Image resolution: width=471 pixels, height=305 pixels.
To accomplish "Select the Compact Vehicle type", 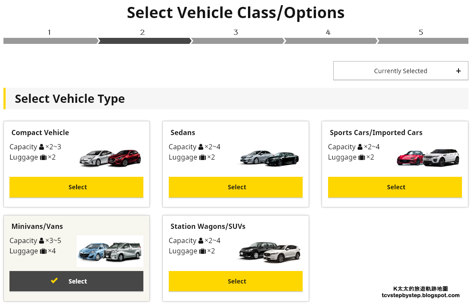I will click(76, 187).
